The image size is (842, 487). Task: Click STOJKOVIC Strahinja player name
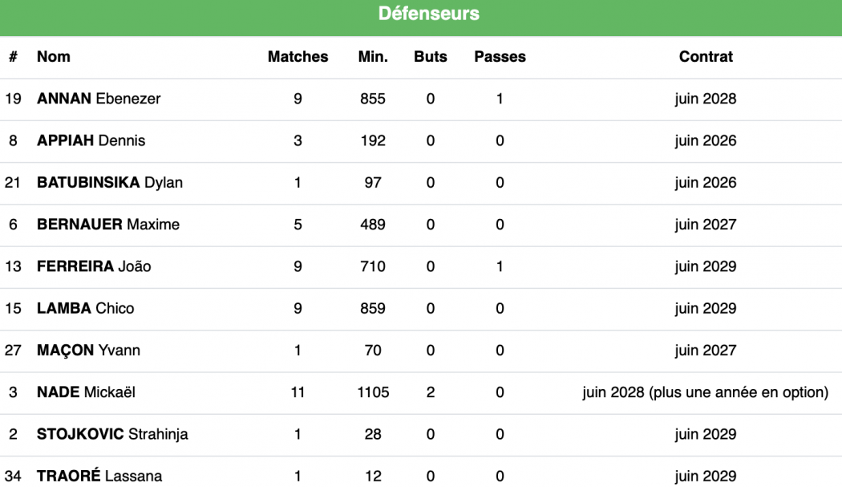(x=113, y=434)
